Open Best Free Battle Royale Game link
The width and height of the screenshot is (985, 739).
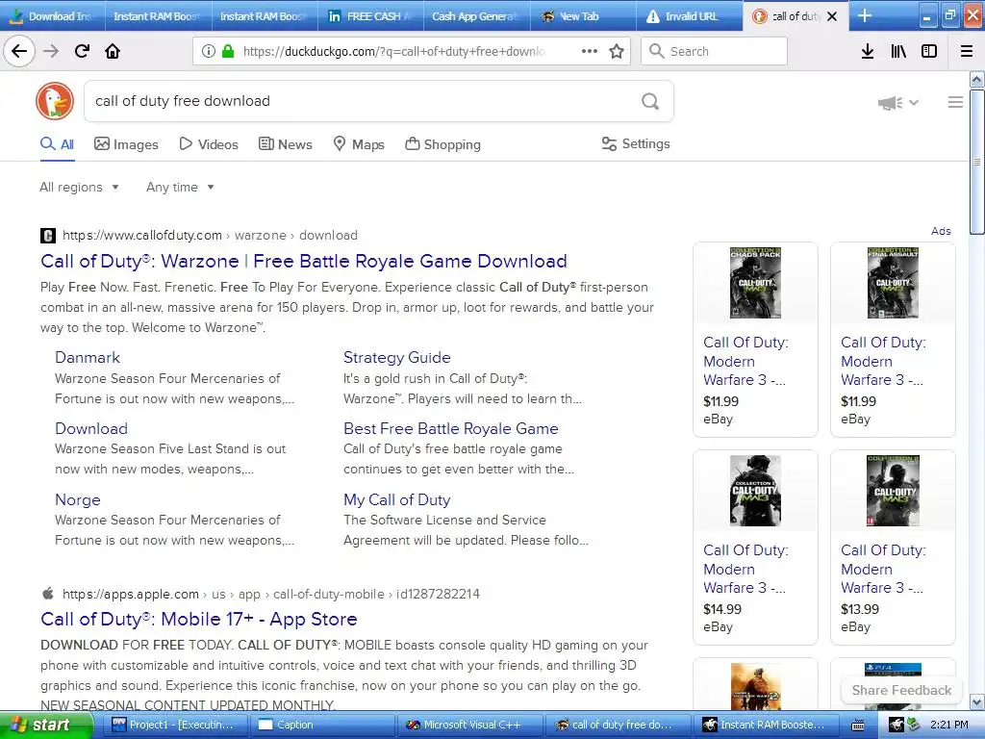point(450,428)
